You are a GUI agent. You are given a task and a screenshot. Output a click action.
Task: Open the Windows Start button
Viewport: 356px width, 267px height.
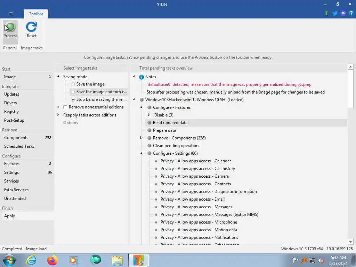9,260
